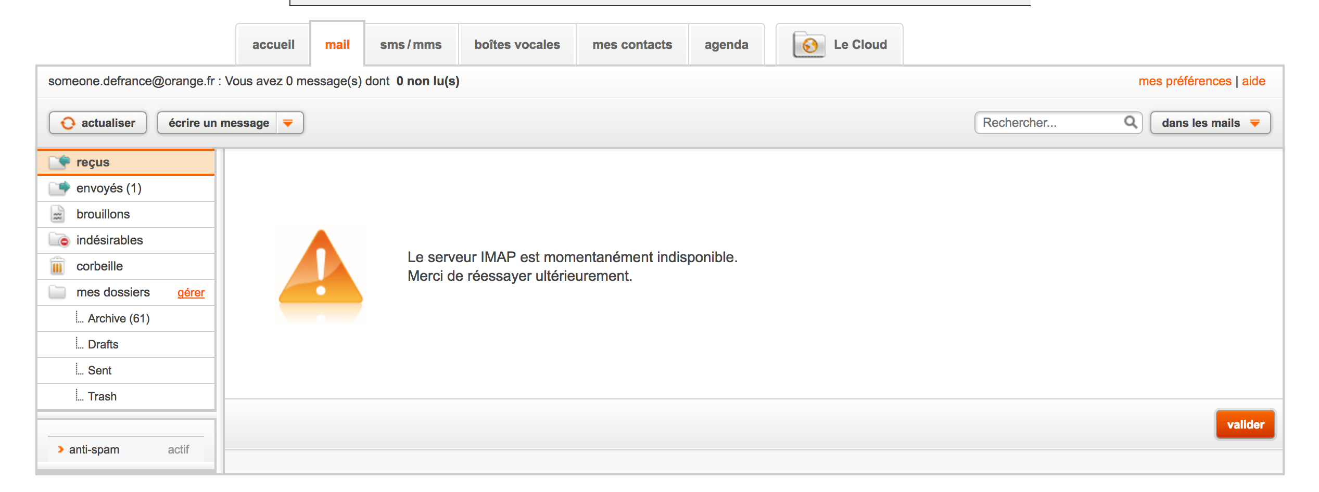
Task: Click the mes dossiers folder icon
Action: point(57,292)
